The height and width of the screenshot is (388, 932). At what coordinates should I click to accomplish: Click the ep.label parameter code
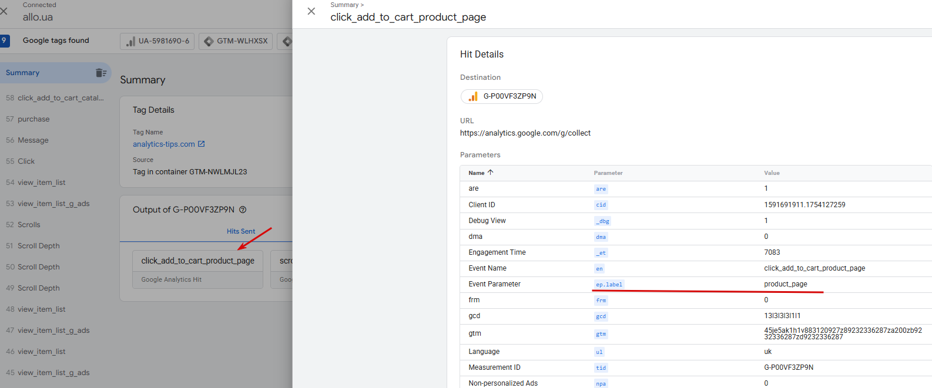pos(609,285)
